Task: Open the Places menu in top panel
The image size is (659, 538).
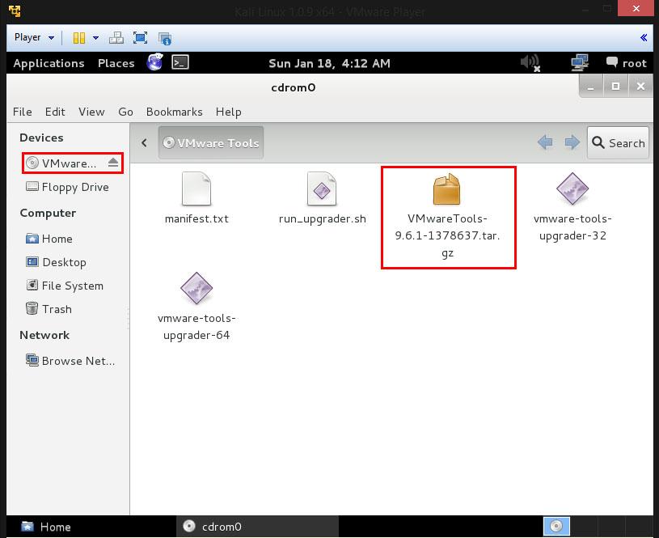Action: click(116, 63)
